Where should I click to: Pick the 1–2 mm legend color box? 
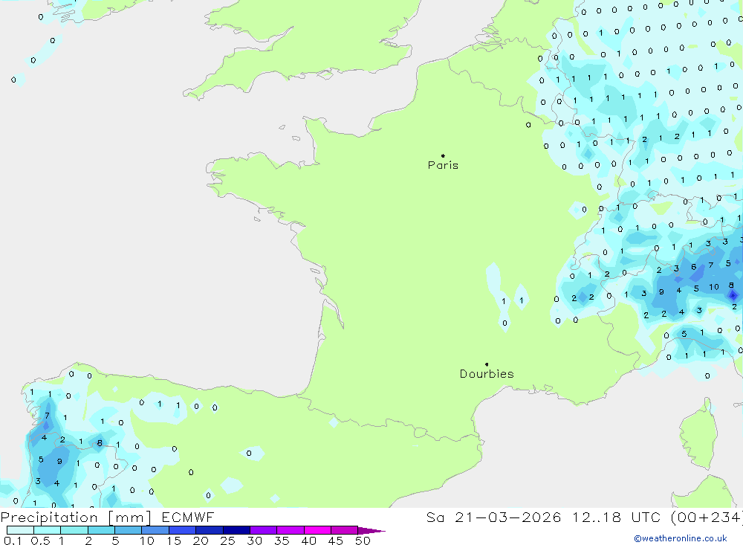coord(74,530)
